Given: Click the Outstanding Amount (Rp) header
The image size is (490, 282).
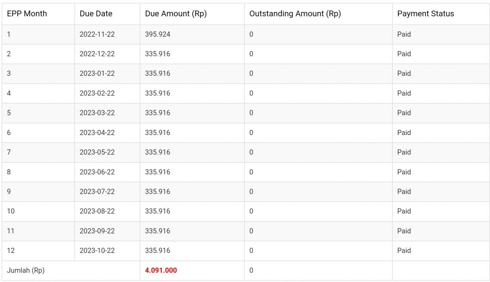Looking at the screenshot, I should pos(295,14).
